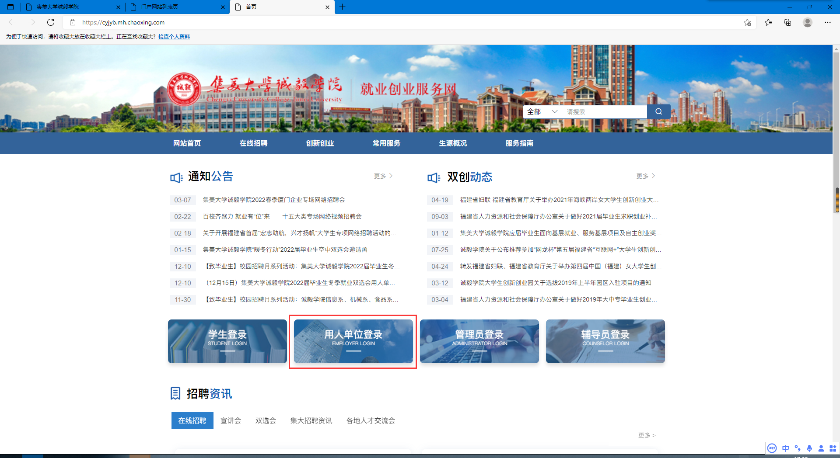The width and height of the screenshot is (840, 458).
Task: Toggle IME punctuation mode
Action: (x=798, y=448)
